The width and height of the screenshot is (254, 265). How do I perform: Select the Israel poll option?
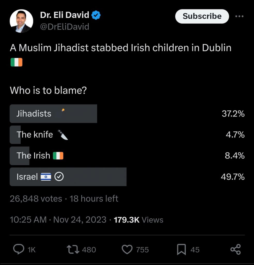tap(127, 177)
